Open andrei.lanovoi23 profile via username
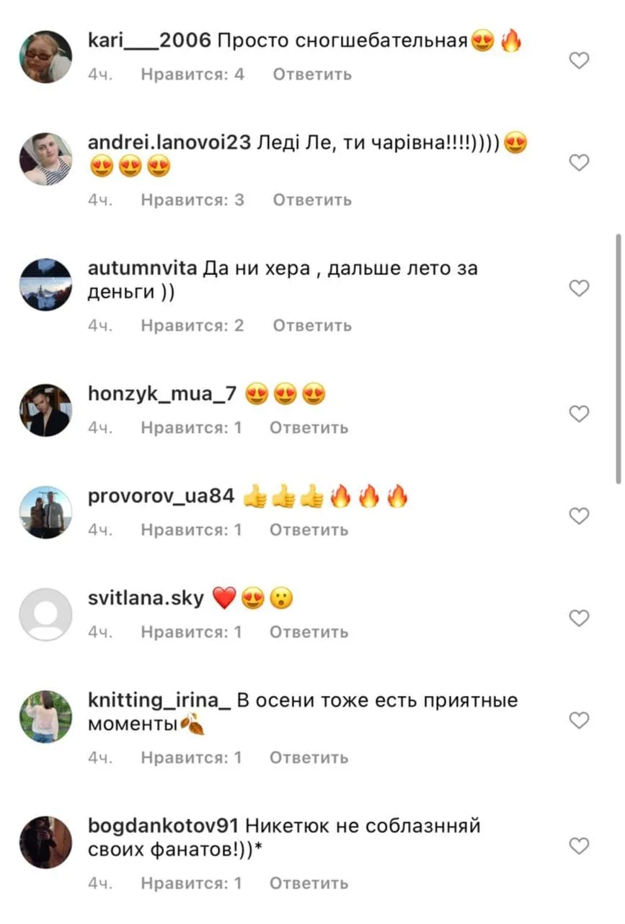625x924 pixels. point(169,143)
